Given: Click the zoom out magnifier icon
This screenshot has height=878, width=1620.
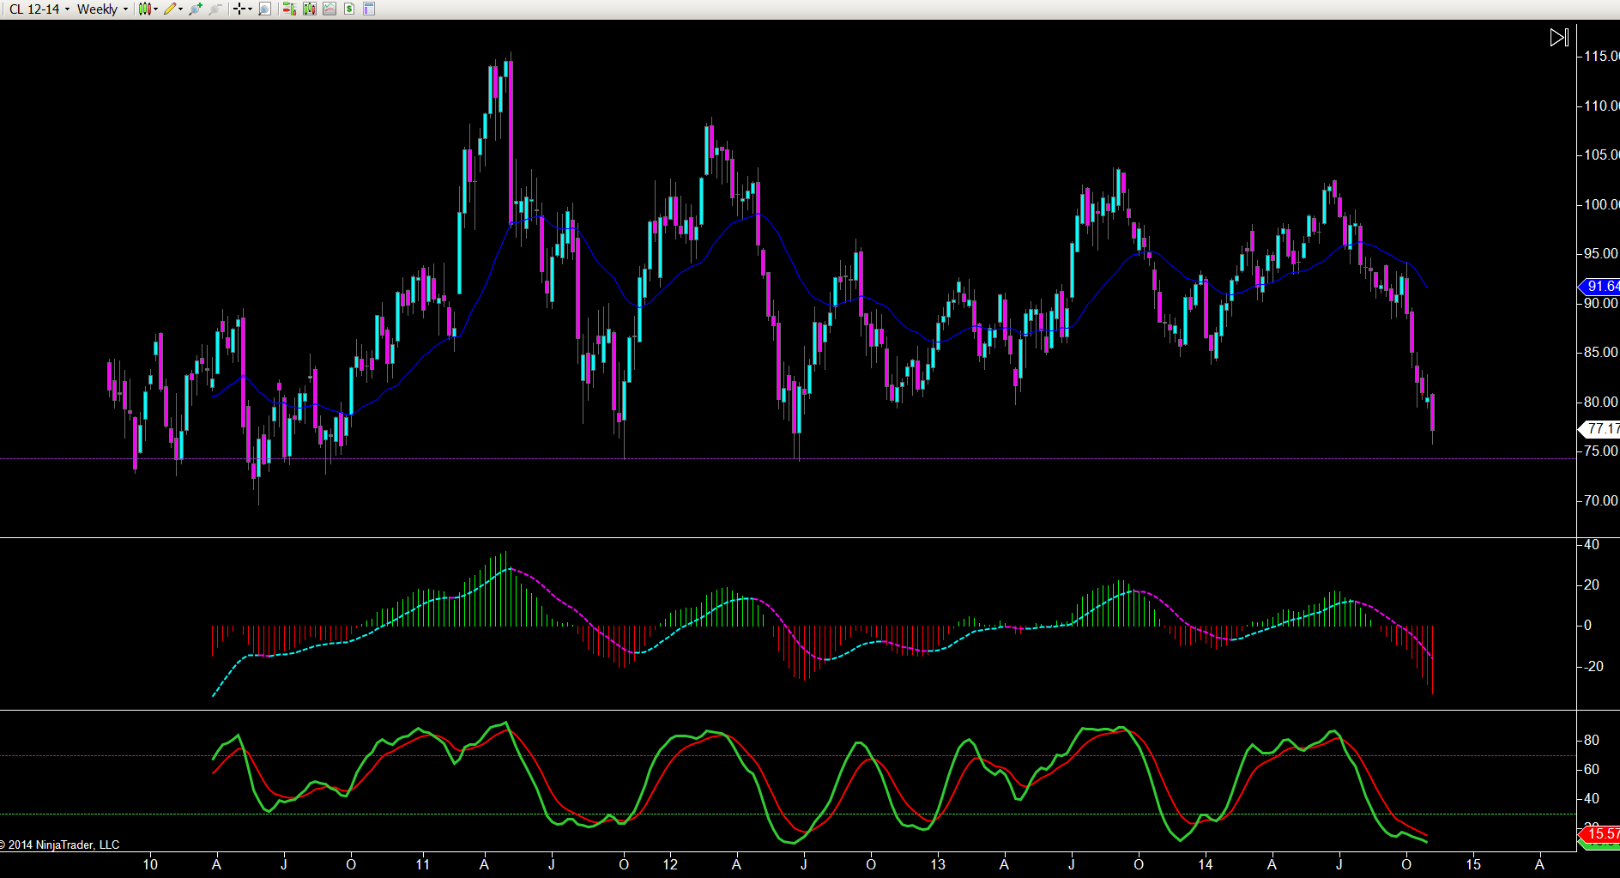Looking at the screenshot, I should 215,9.
